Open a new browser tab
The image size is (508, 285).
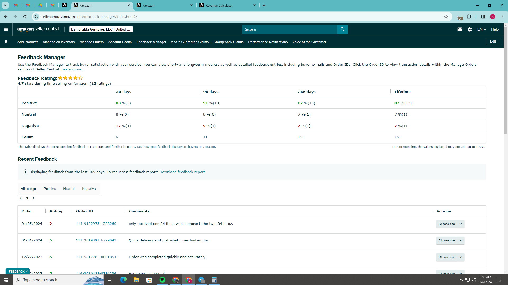264,5
